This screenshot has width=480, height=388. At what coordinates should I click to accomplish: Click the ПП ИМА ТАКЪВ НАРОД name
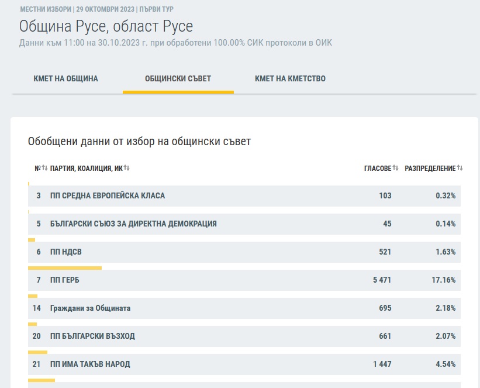pyautogui.click(x=90, y=364)
